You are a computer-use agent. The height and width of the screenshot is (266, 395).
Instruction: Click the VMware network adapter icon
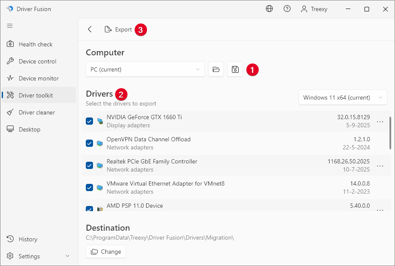tap(100, 188)
